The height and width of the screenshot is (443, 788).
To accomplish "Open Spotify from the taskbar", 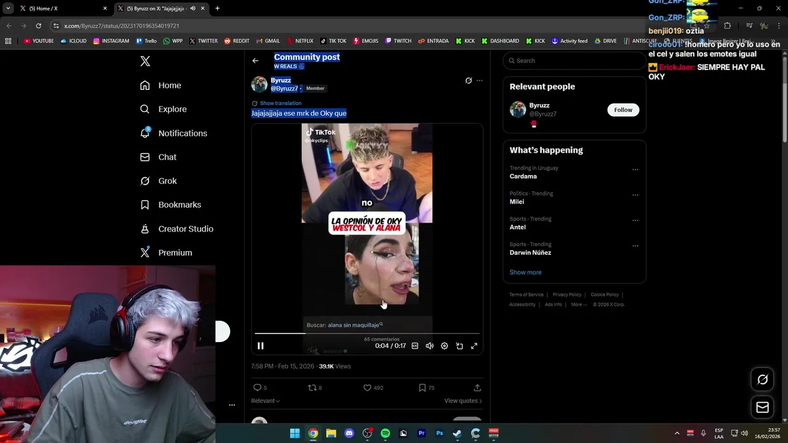I will [x=385, y=433].
